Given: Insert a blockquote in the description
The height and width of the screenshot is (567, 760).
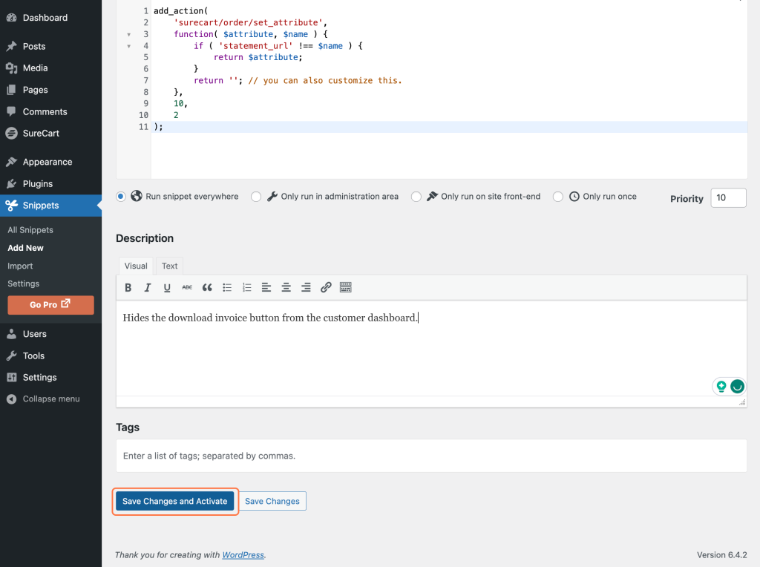Looking at the screenshot, I should 207,288.
